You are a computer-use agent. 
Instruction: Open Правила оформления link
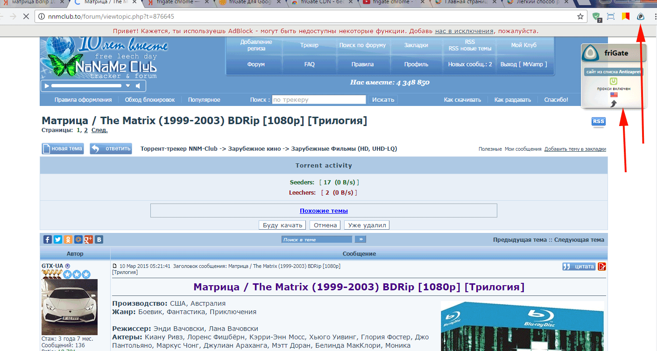click(83, 100)
